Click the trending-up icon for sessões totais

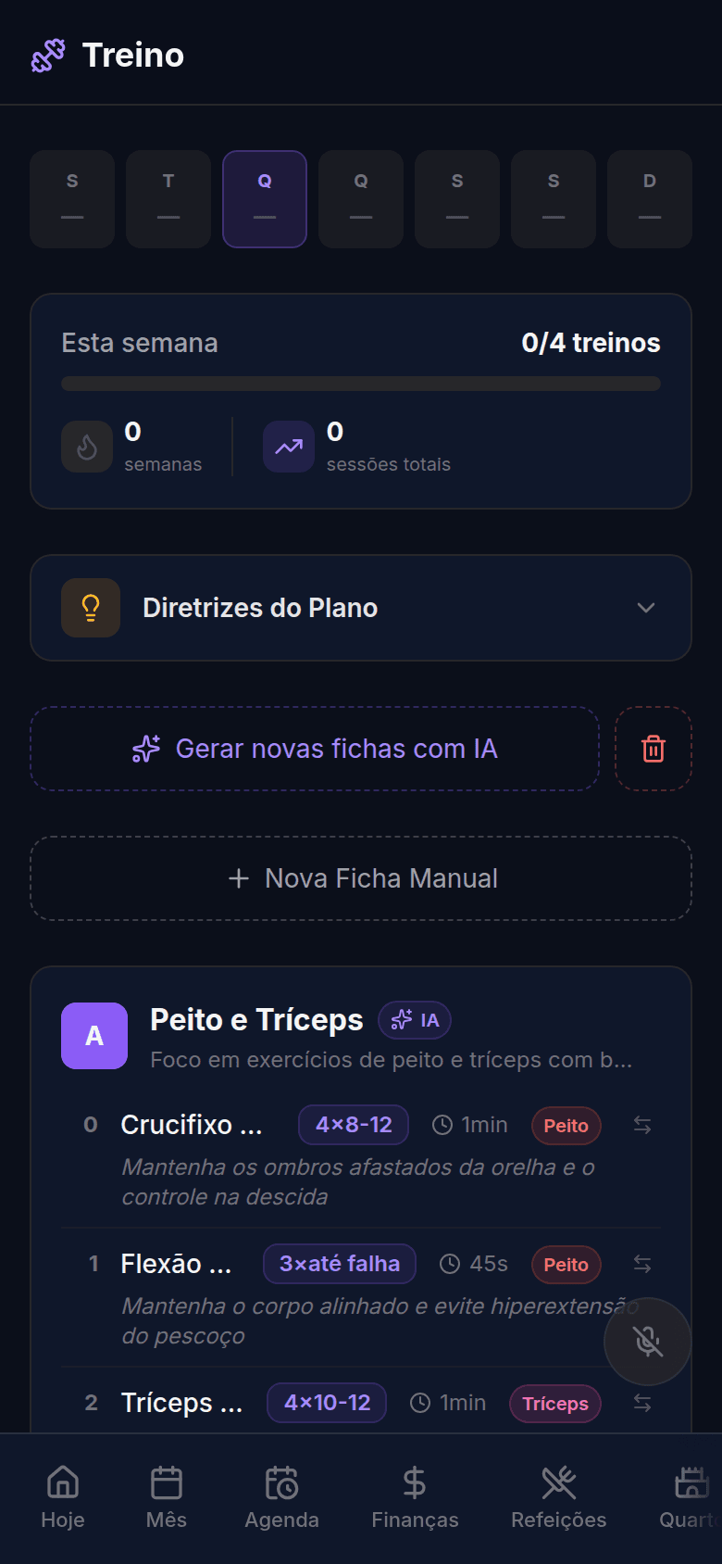click(x=289, y=447)
